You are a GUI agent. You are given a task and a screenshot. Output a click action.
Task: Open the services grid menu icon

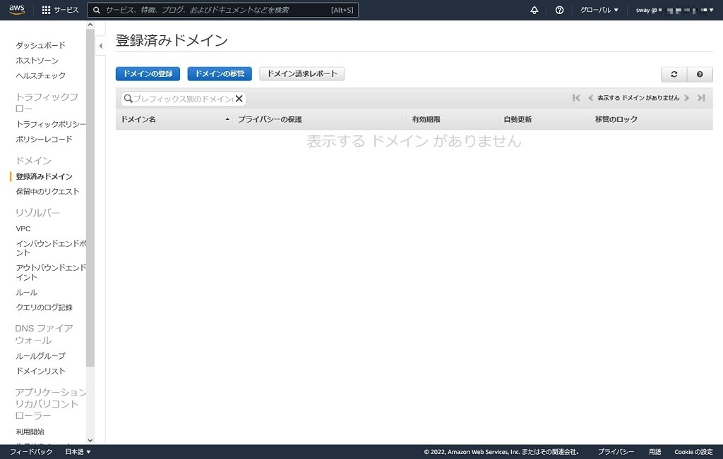click(46, 10)
